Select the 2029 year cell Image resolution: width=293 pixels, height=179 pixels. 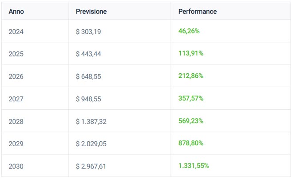(x=16, y=144)
